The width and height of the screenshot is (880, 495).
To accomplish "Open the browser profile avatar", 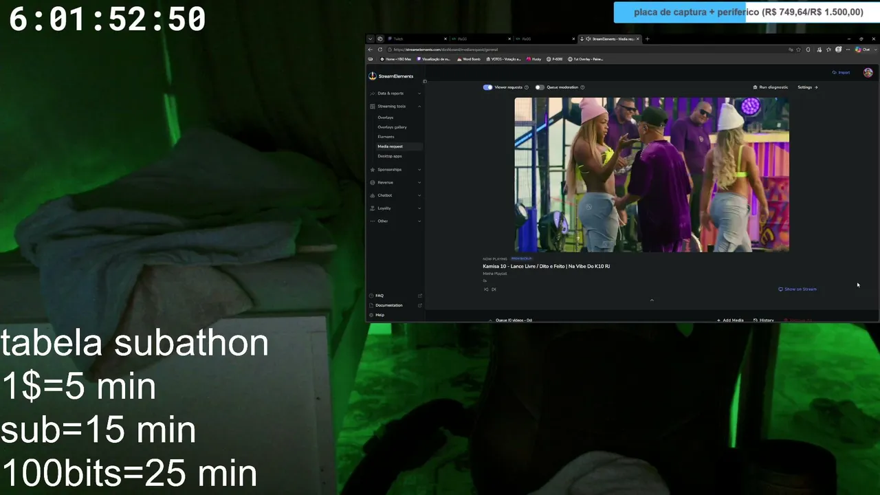I will tap(839, 49).
